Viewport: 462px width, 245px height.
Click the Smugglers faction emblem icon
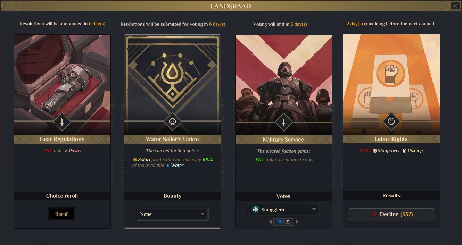(256, 210)
